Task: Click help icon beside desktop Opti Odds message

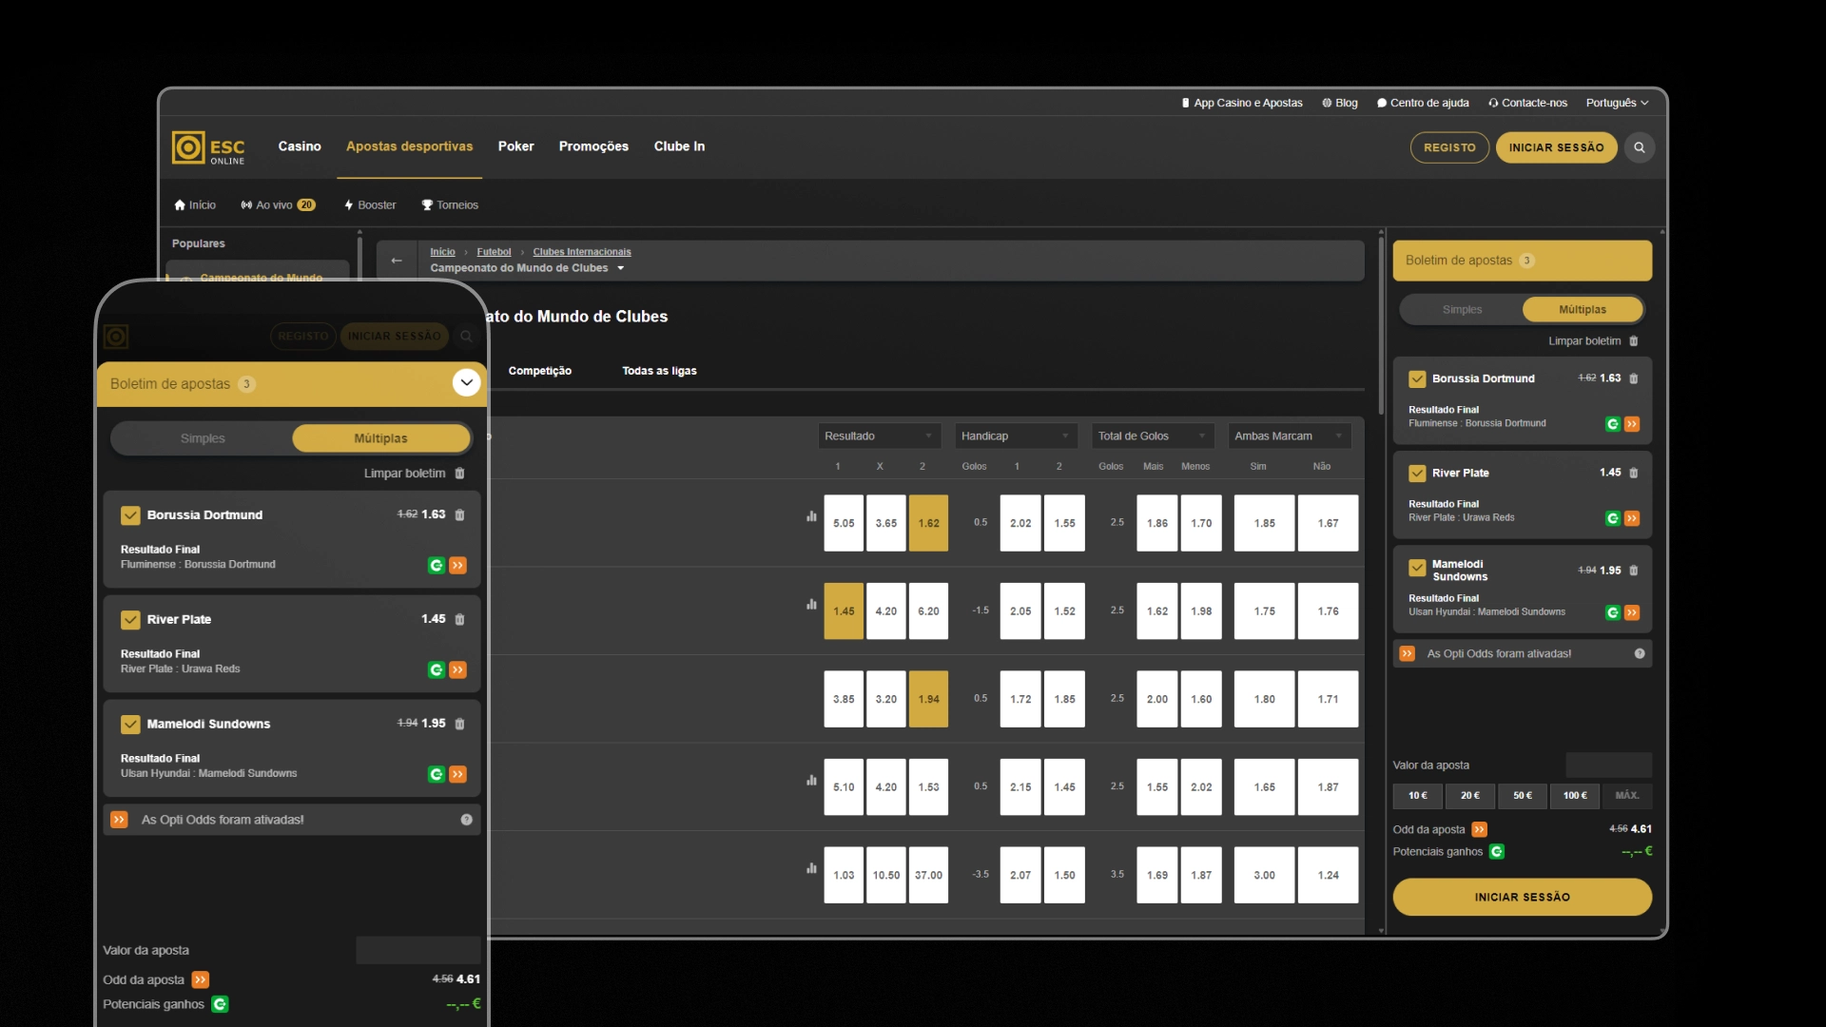Action: pyautogui.click(x=1640, y=653)
